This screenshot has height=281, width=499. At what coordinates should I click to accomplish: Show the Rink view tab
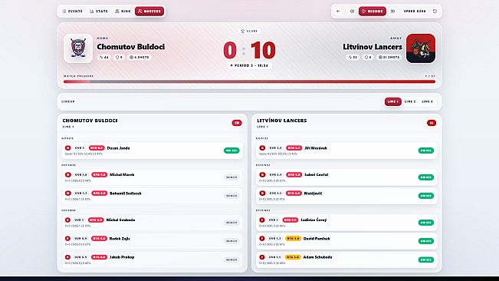123,12
